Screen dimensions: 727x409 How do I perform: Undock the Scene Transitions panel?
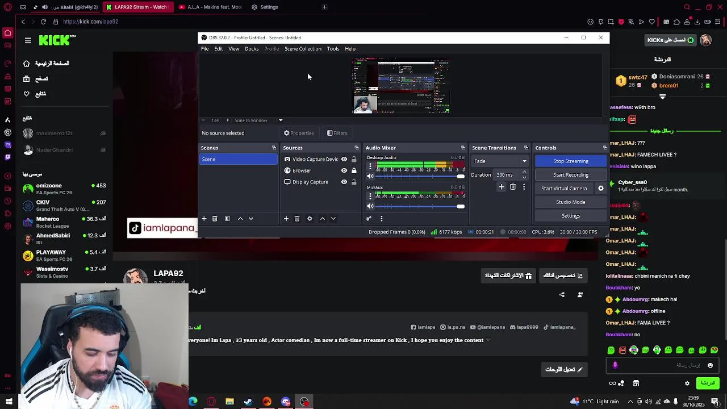526,148
